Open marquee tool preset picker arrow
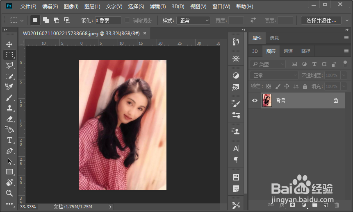 tap(22, 21)
